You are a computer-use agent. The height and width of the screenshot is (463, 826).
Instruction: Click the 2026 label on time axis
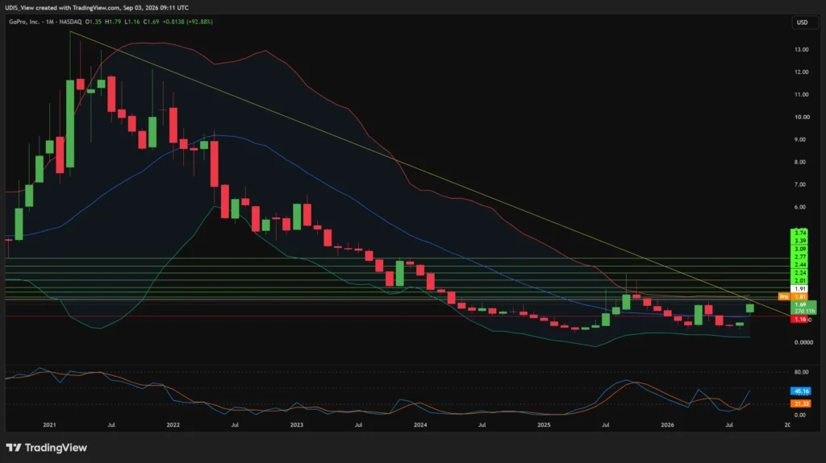tap(667, 424)
